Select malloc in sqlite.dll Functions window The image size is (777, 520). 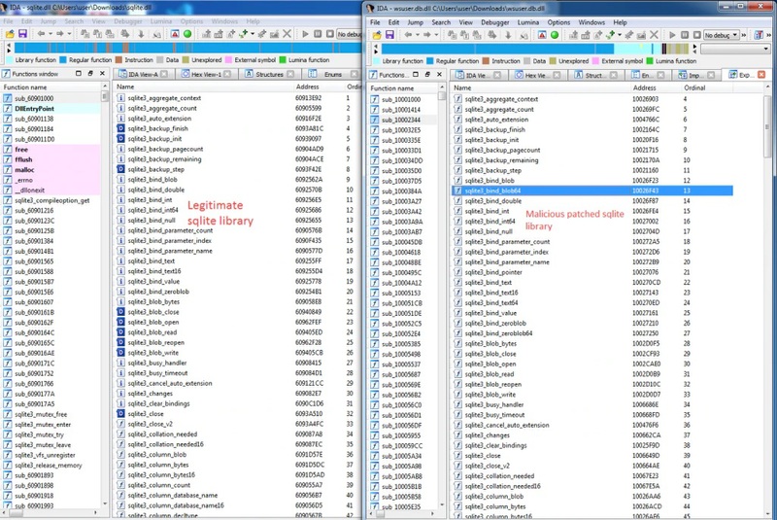(x=51, y=169)
